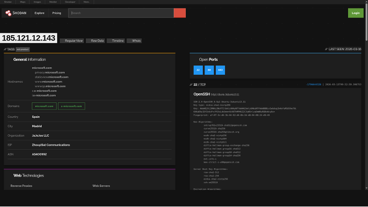Screen dimensions: 368x207
Task: Select Images in the top bar
Action: pos(38,2)
